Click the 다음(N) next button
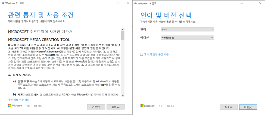 point(248,107)
